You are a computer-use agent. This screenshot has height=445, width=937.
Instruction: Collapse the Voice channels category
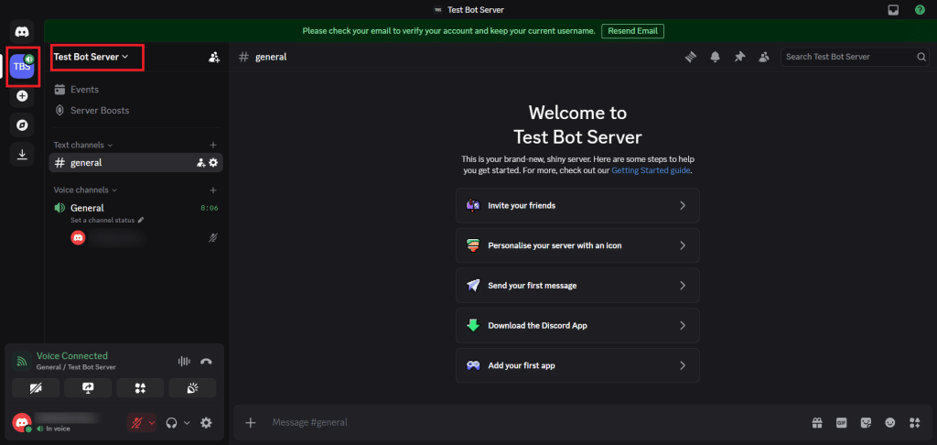pyautogui.click(x=85, y=190)
